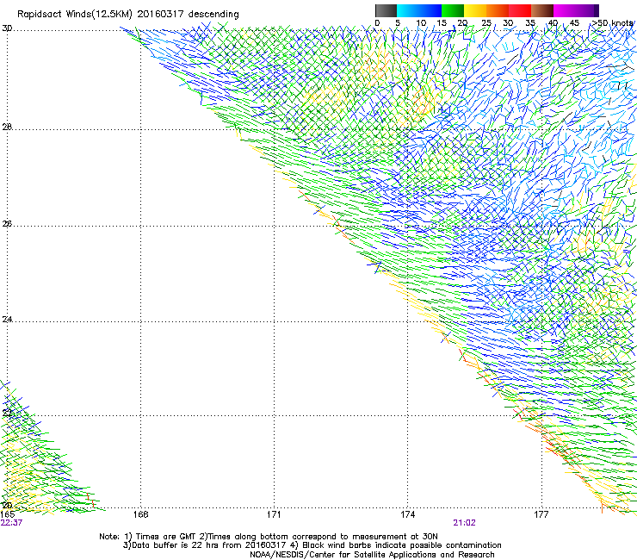Click the note about black wind barbs contamination
Screen dimensions: 637x560
(x=396, y=545)
